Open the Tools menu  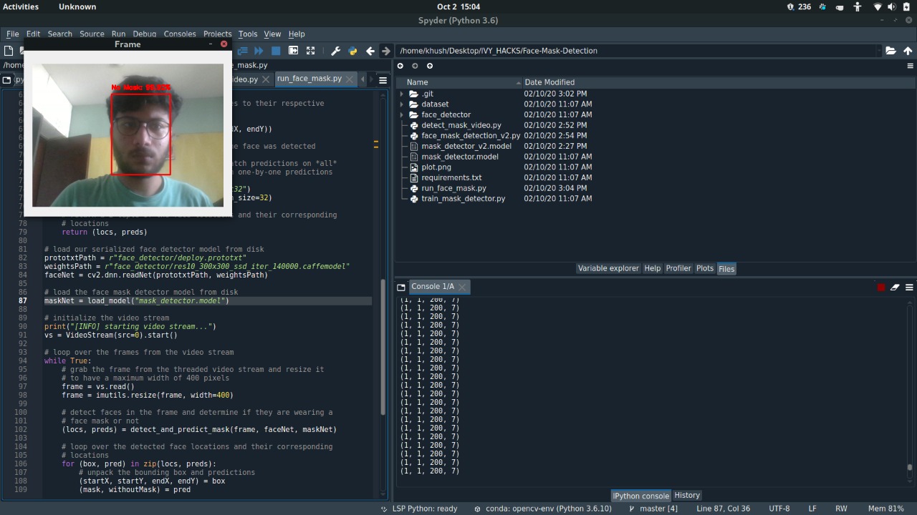point(247,34)
